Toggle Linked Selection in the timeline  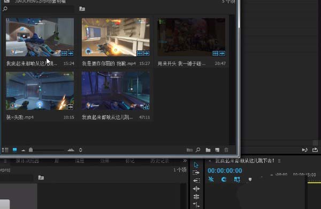pyautogui.click(x=237, y=180)
